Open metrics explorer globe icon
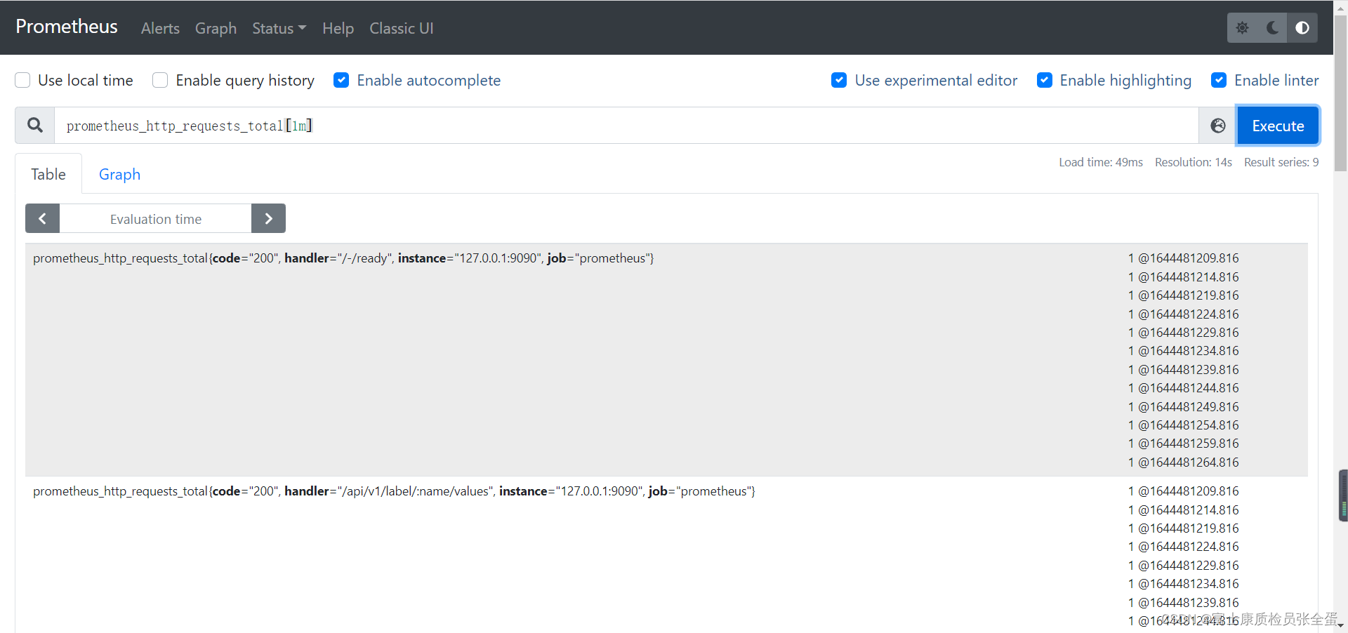Image resolution: width=1348 pixels, height=633 pixels. [1218, 126]
